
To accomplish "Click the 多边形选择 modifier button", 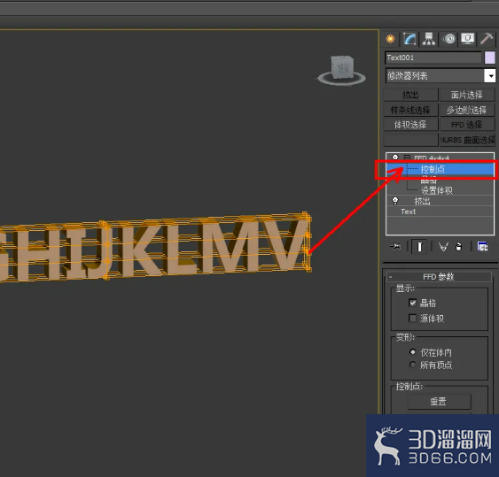I will tap(467, 110).
